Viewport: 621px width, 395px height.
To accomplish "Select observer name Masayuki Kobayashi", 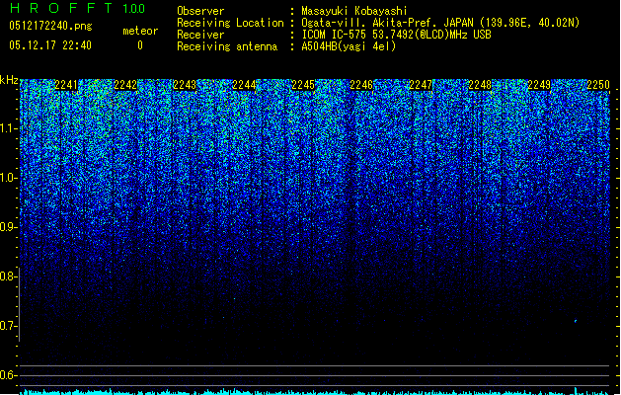I will point(354,11).
